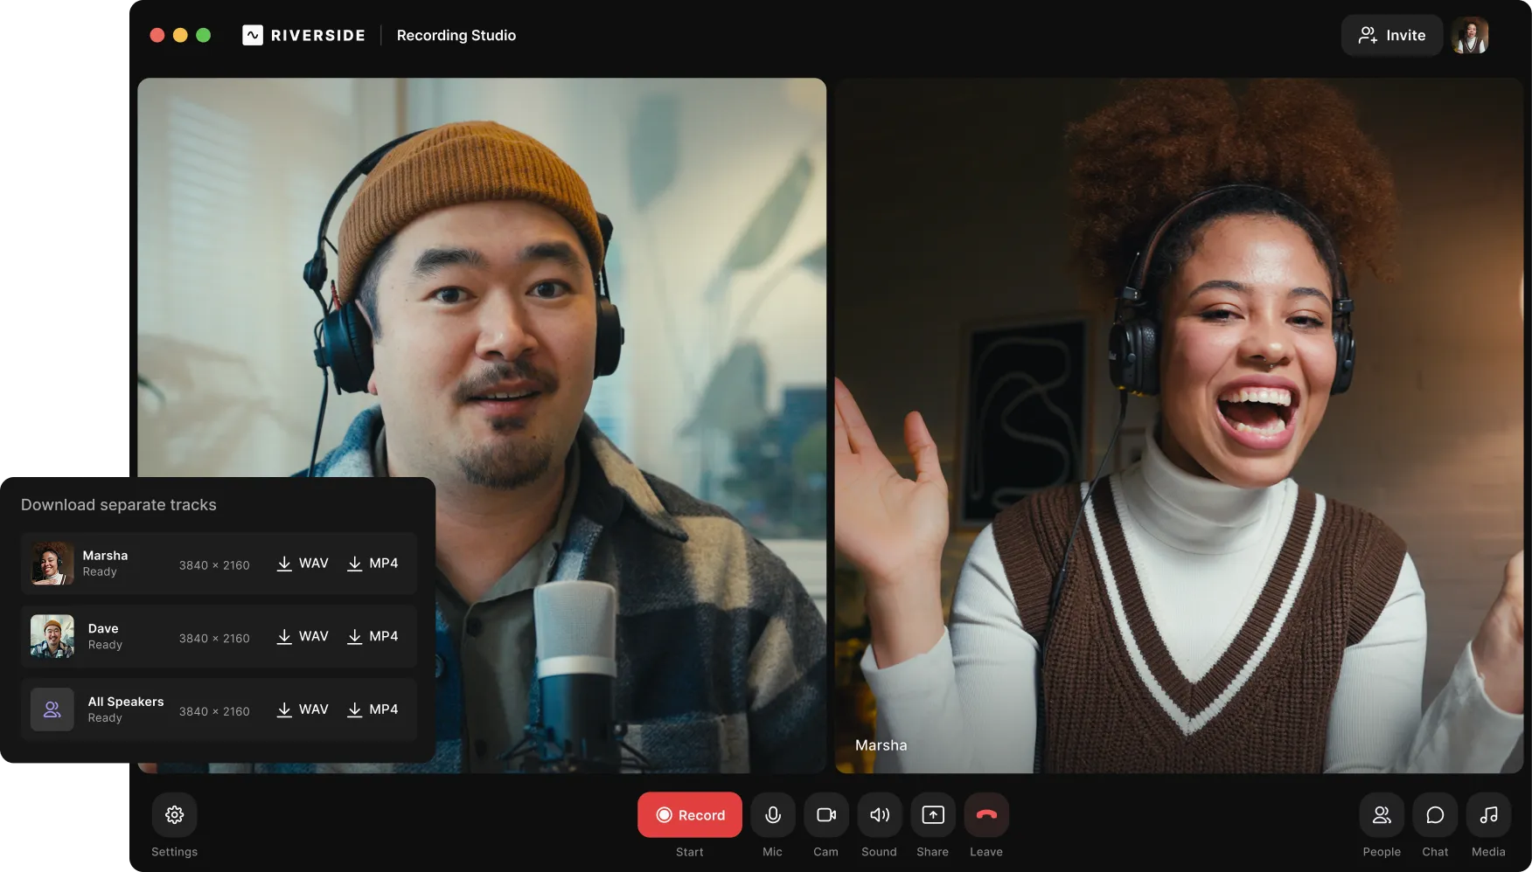Open the Settings gear
This screenshot has height=872, width=1532.
[174, 814]
